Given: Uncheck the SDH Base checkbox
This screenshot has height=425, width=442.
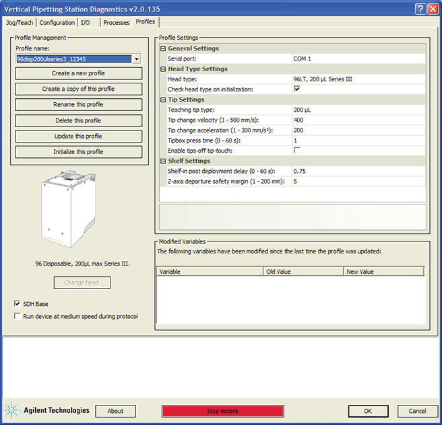Looking at the screenshot, I should [x=17, y=304].
